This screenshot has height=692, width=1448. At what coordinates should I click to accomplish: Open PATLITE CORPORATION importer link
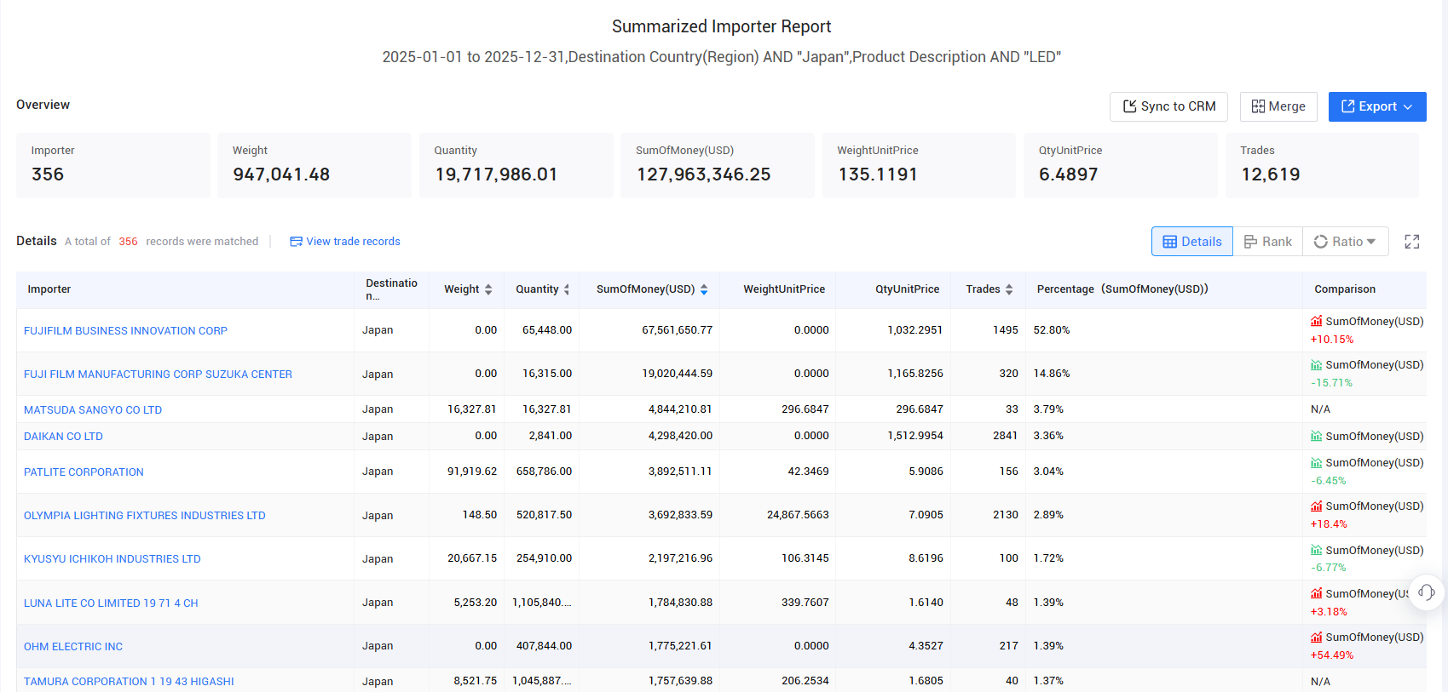[84, 472]
